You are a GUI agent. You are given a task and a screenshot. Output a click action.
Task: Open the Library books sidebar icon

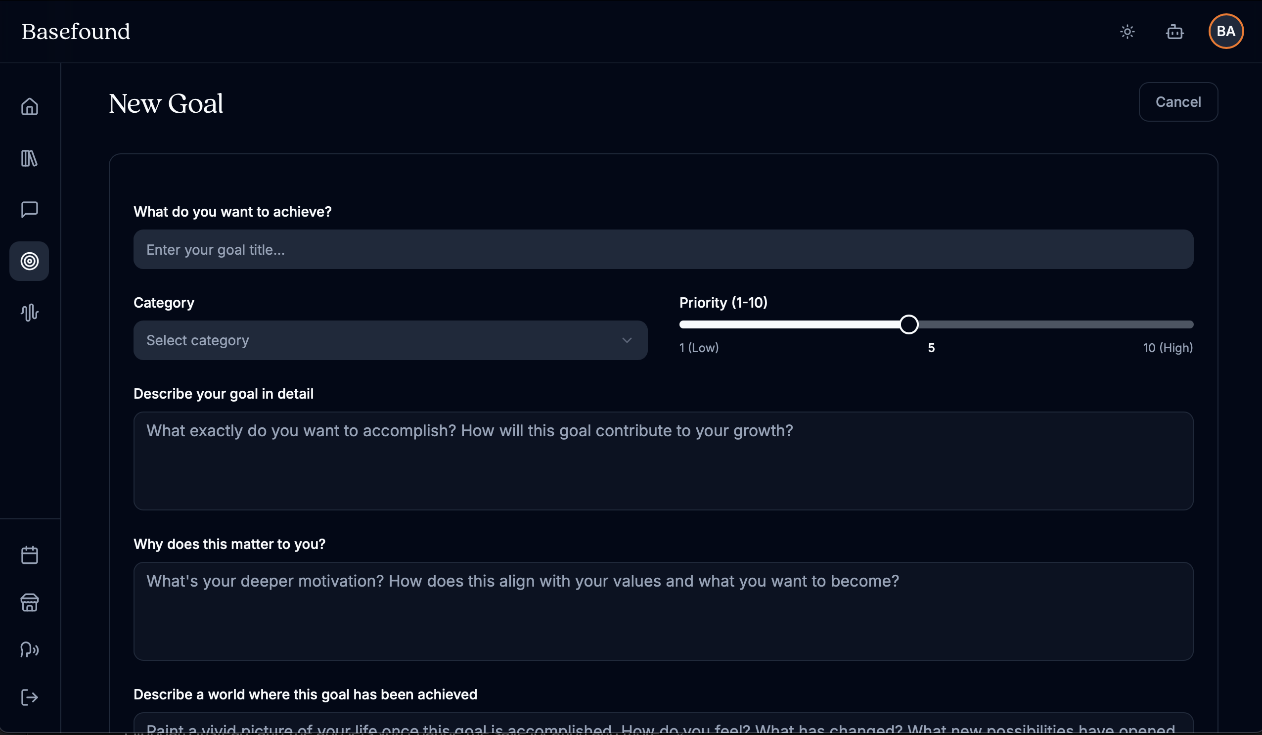[x=30, y=158]
